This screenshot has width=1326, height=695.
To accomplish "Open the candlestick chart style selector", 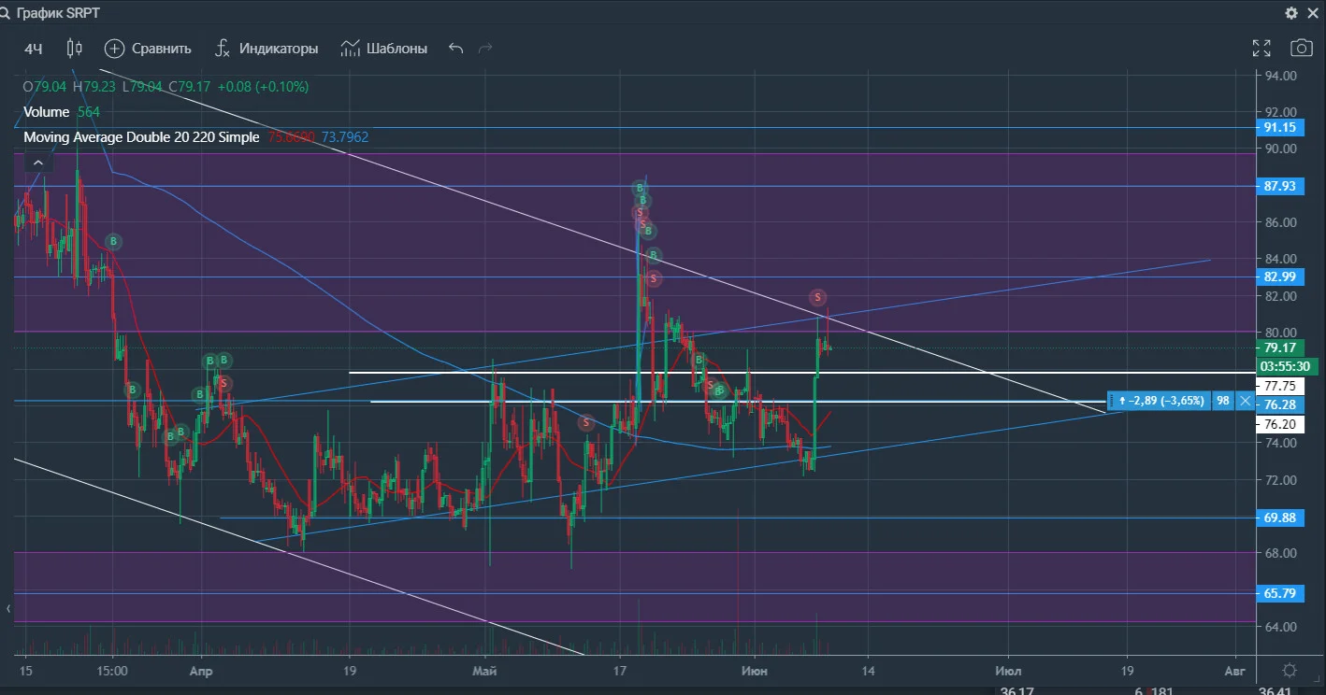I will tap(75, 48).
